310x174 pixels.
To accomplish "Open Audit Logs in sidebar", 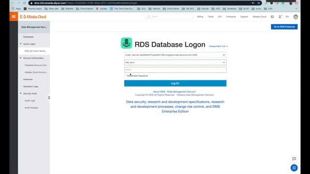I will [30, 101].
